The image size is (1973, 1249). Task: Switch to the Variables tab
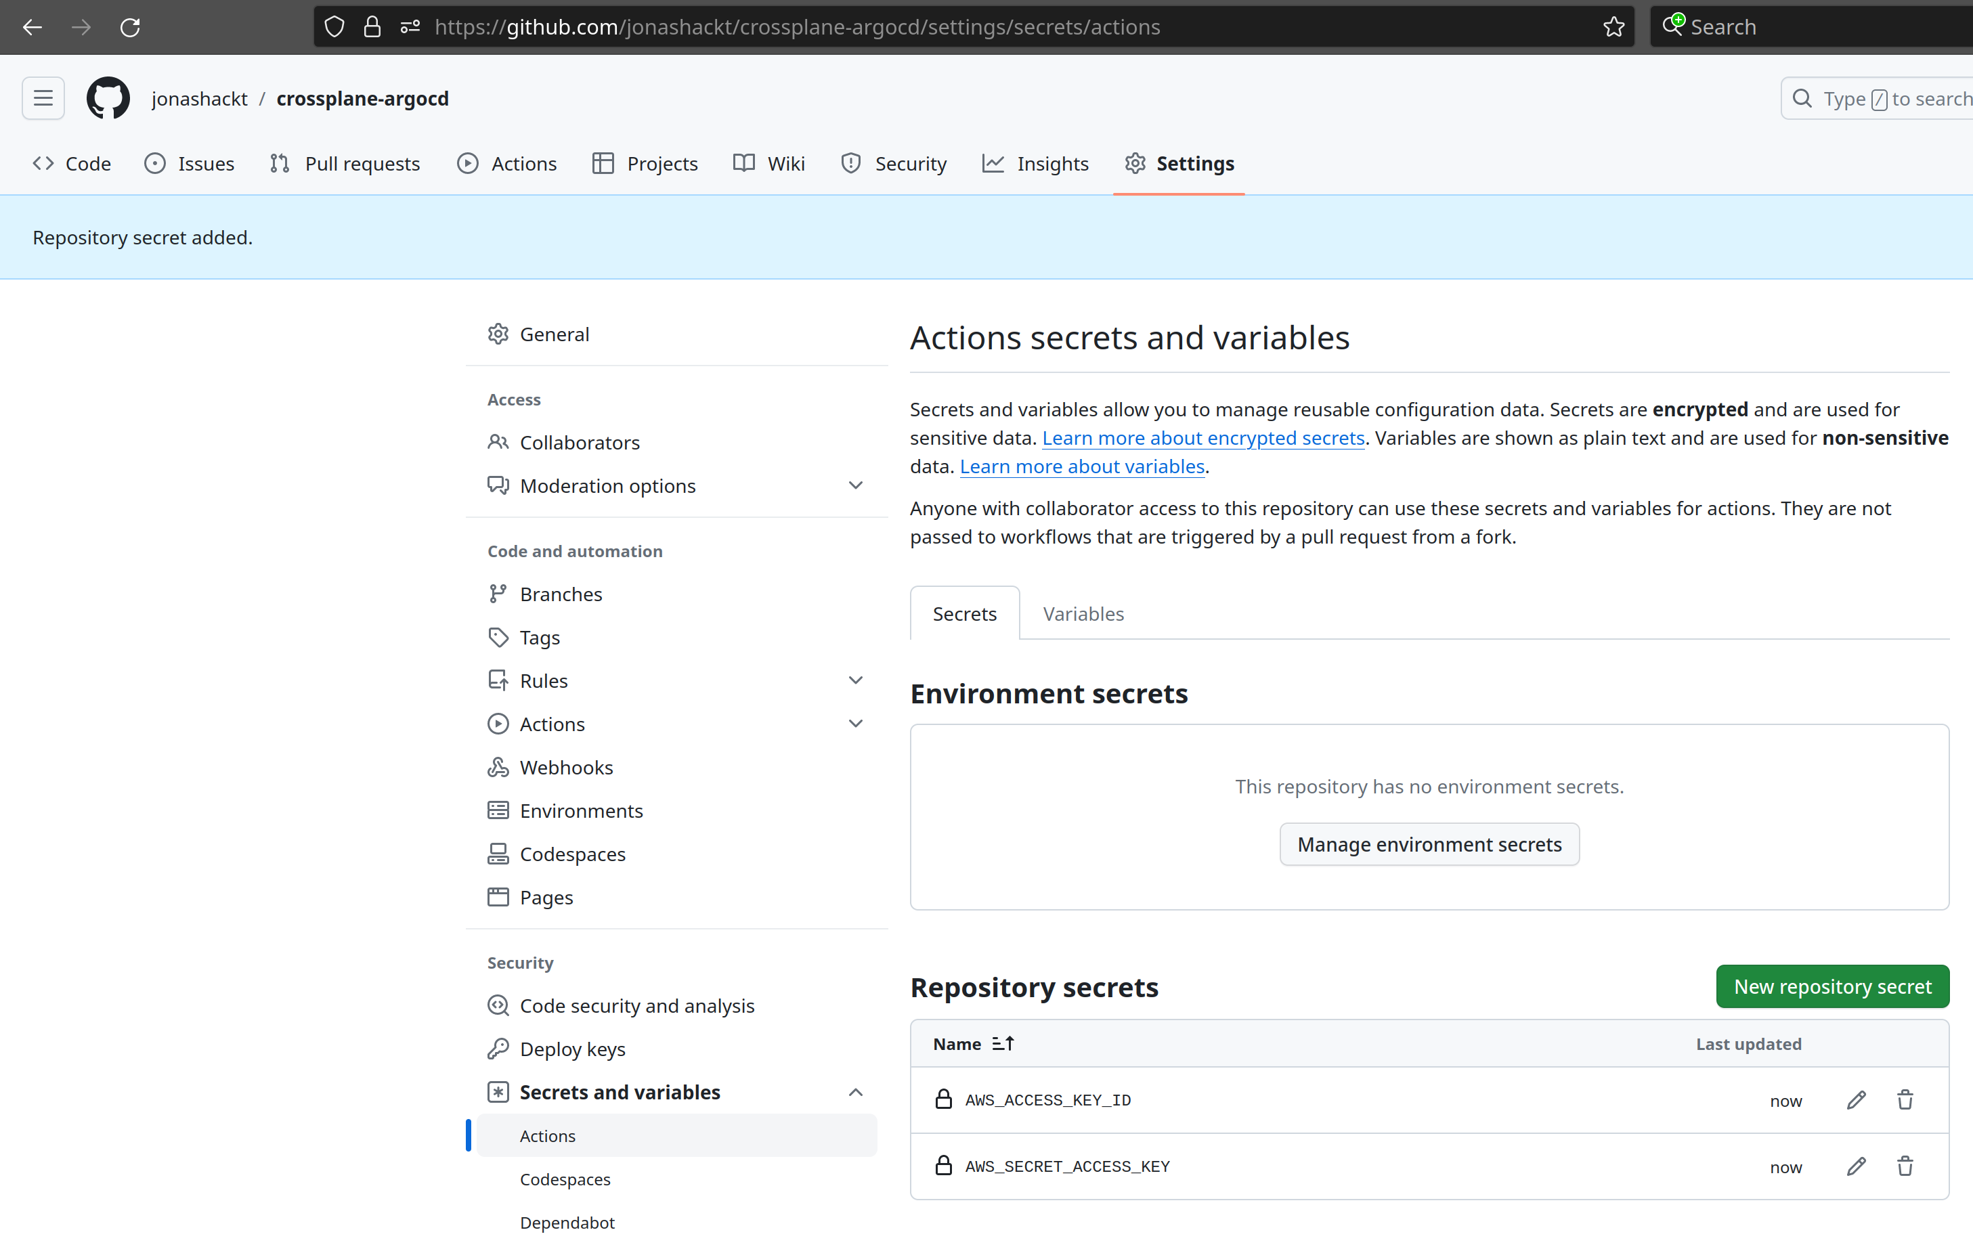click(1083, 614)
